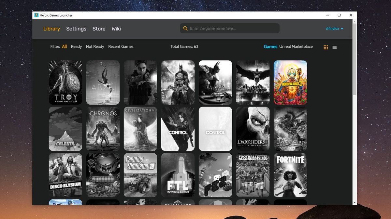
Task: Open the Darksiders Warmastered Edition card
Action: pyautogui.click(x=290, y=129)
